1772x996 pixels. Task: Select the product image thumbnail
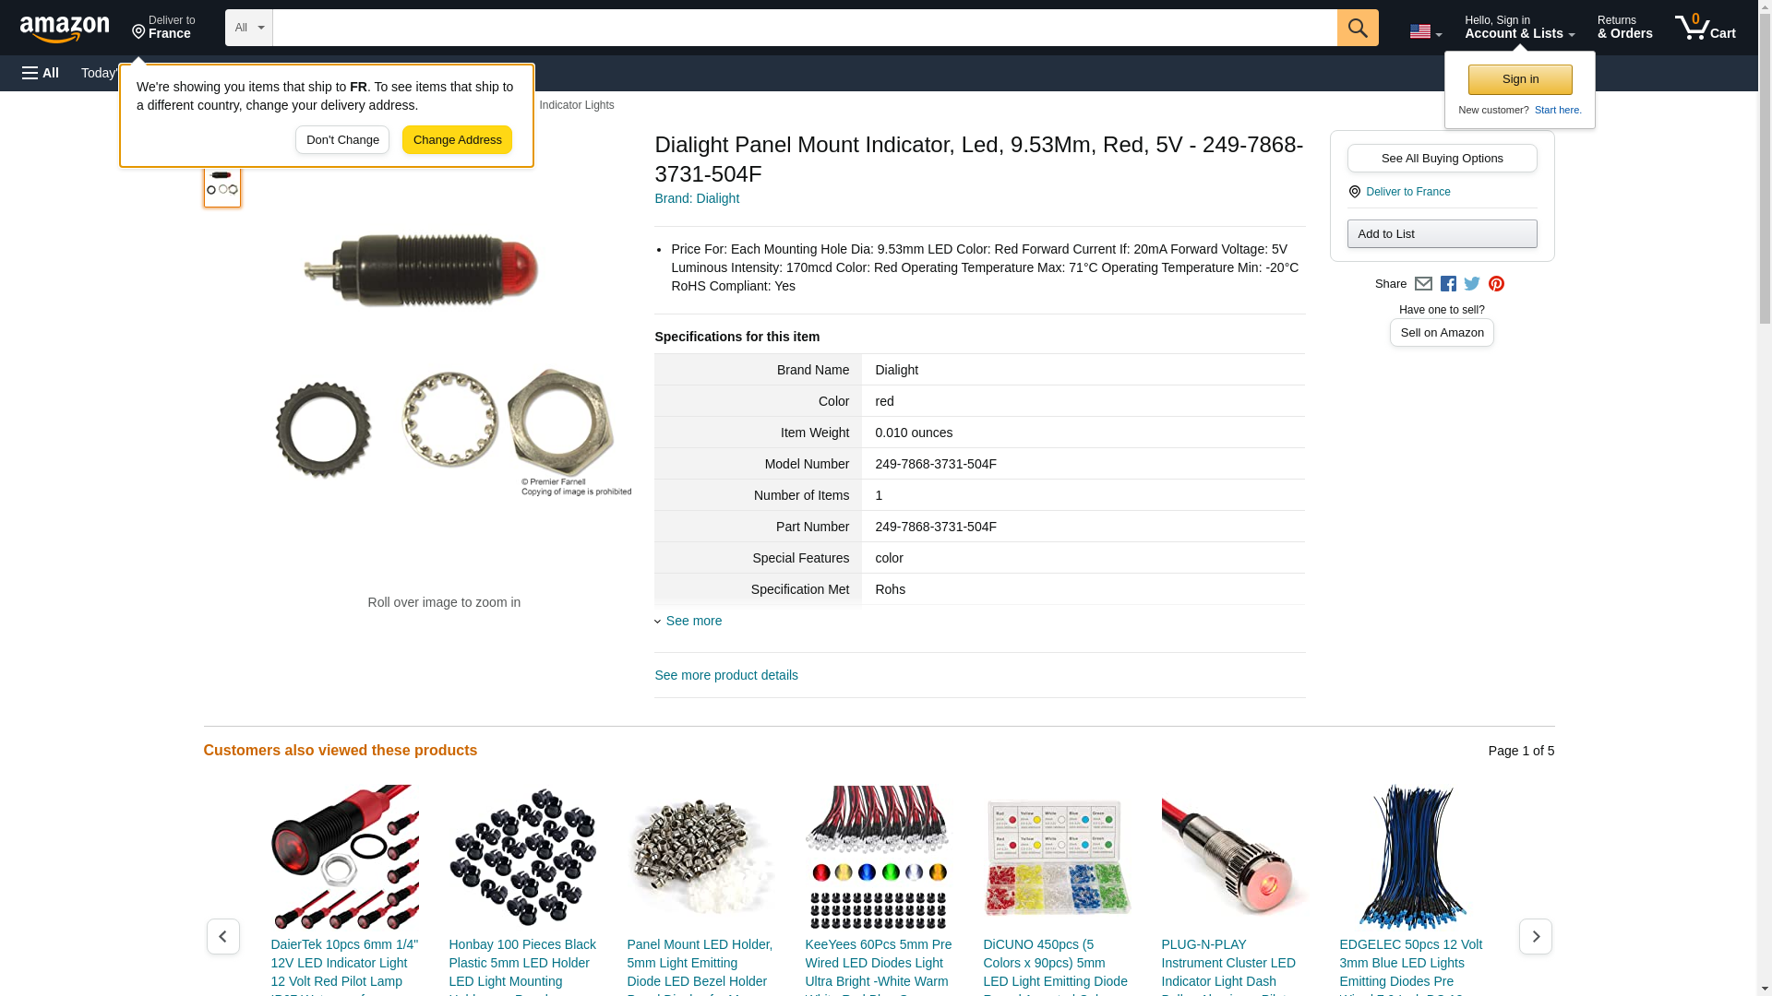tap(222, 184)
